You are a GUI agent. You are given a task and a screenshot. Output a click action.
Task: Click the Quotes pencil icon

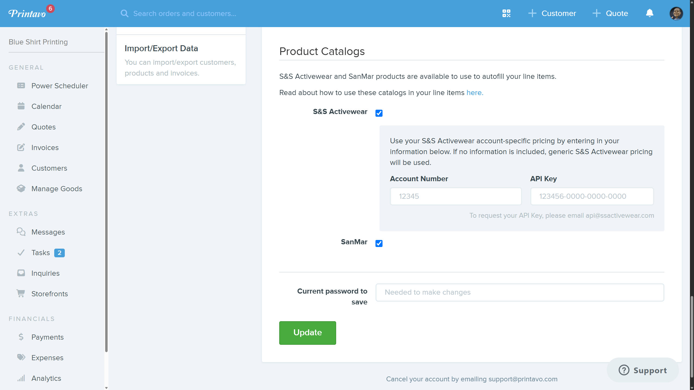click(21, 127)
